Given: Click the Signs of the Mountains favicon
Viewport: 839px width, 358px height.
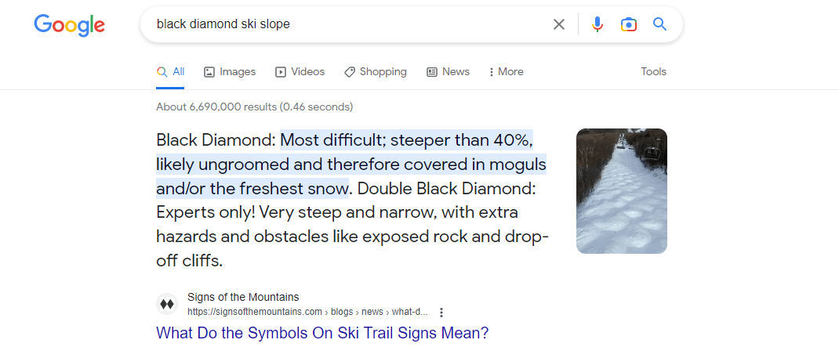Looking at the screenshot, I should [167, 304].
